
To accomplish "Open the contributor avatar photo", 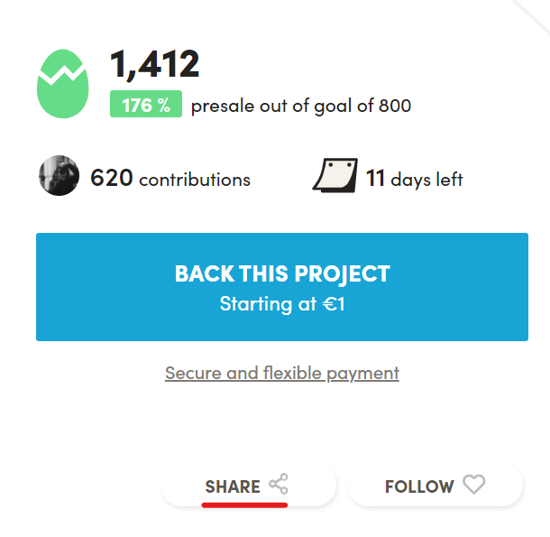I will pyautogui.click(x=59, y=175).
